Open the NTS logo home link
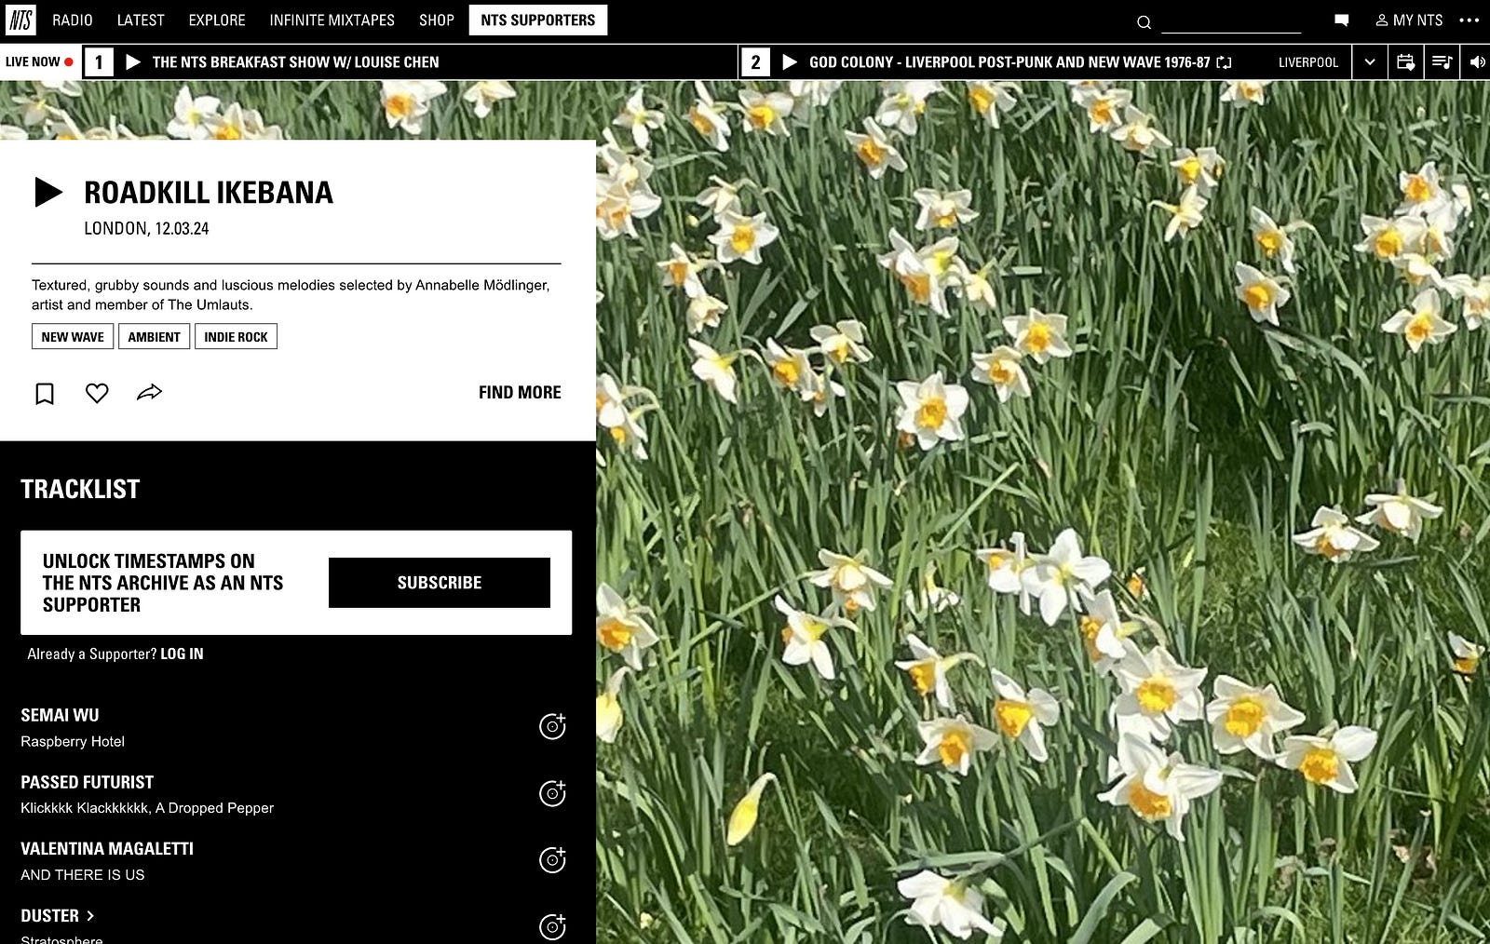This screenshot has height=944, width=1490. click(20, 20)
